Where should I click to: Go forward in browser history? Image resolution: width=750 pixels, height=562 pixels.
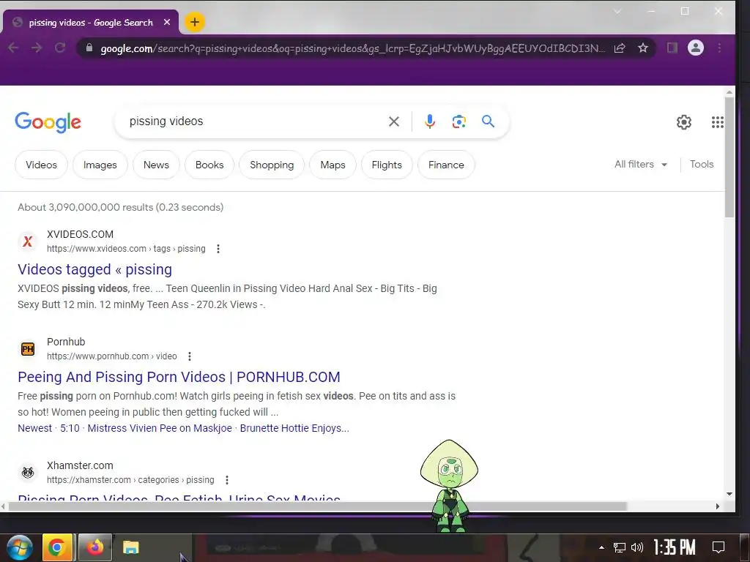coord(37,48)
